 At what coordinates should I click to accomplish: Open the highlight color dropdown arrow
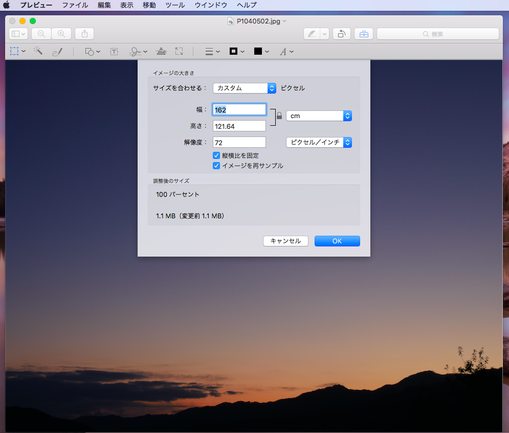pos(325,34)
